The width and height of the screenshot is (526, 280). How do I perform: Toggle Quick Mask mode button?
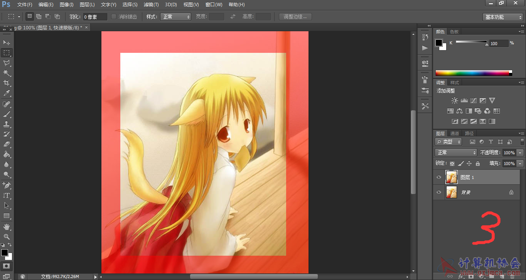(x=7, y=266)
